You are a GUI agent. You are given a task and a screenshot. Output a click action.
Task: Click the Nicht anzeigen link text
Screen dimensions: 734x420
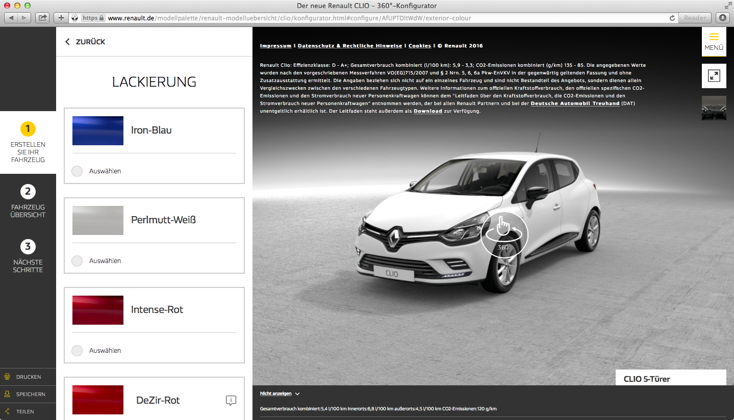pyautogui.click(x=275, y=393)
